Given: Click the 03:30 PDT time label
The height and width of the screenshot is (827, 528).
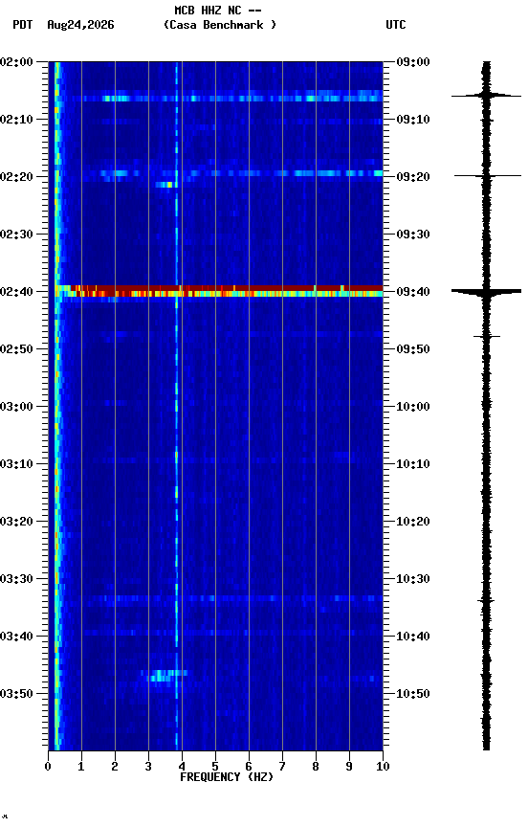Looking at the screenshot, I should (x=16, y=579).
